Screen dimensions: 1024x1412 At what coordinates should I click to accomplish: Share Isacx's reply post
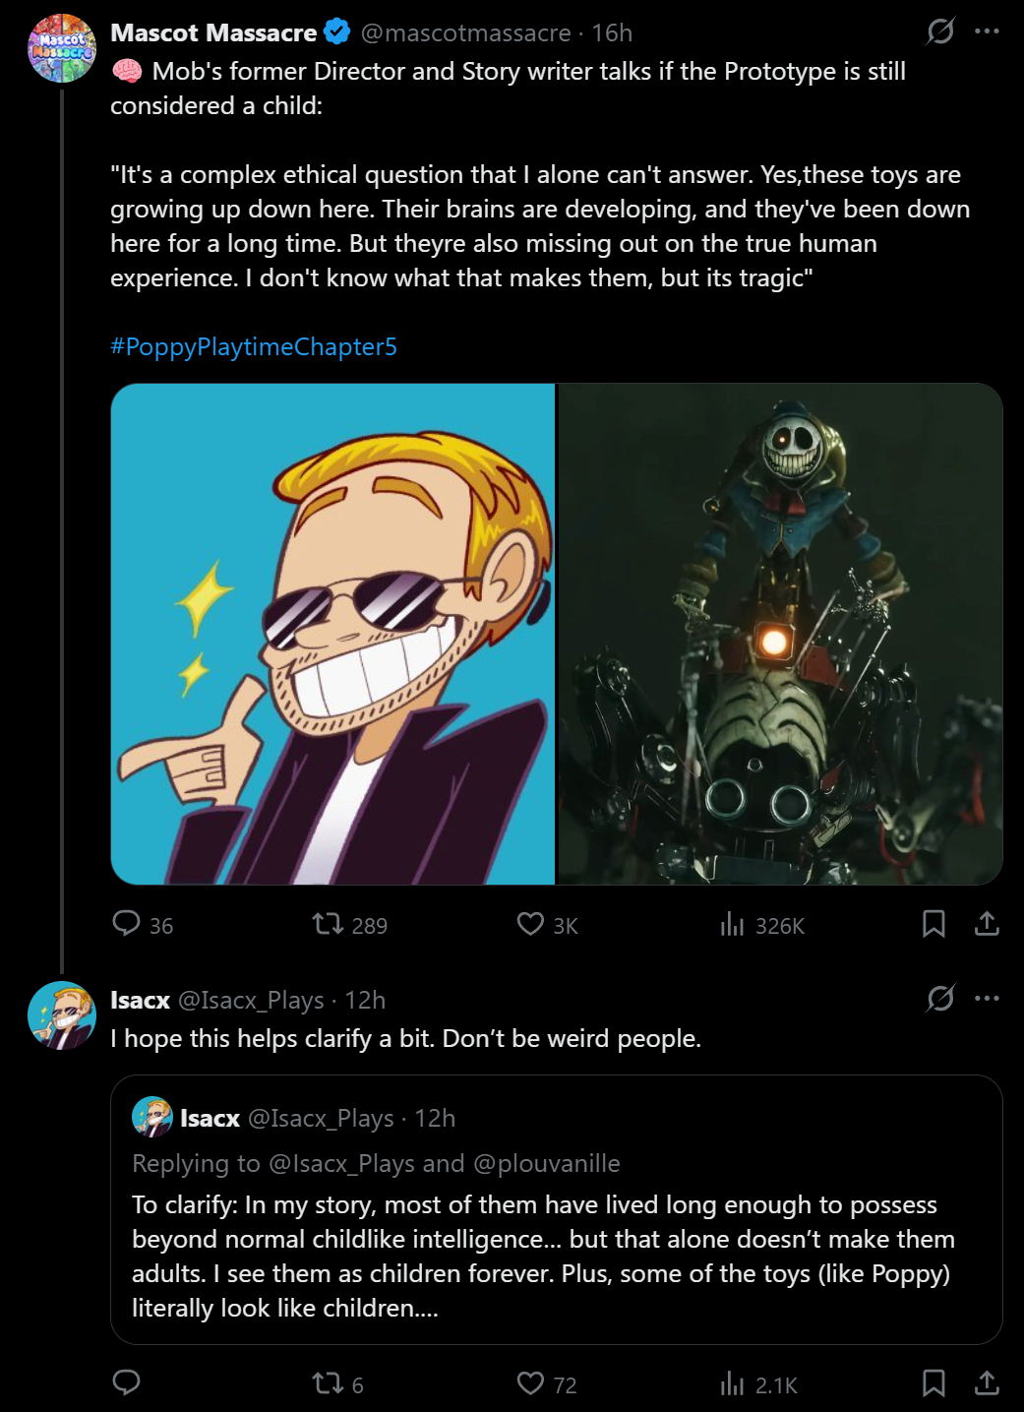click(x=987, y=1383)
